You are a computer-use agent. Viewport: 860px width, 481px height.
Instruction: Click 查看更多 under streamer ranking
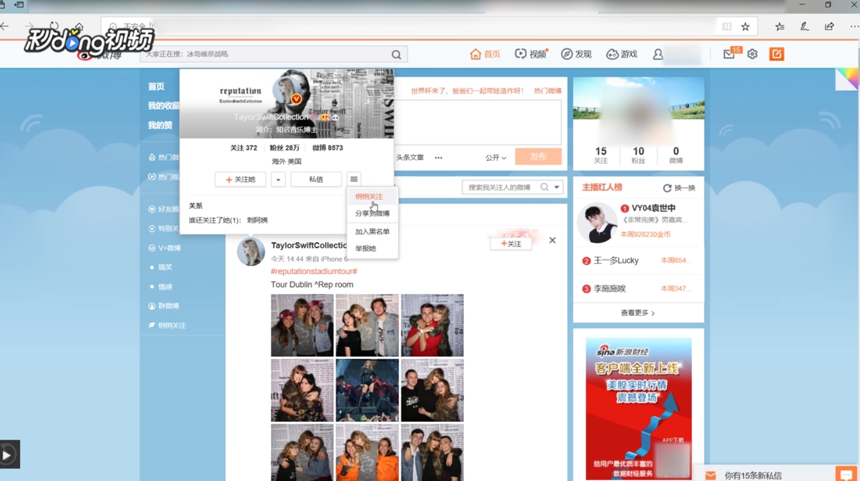[x=638, y=313]
